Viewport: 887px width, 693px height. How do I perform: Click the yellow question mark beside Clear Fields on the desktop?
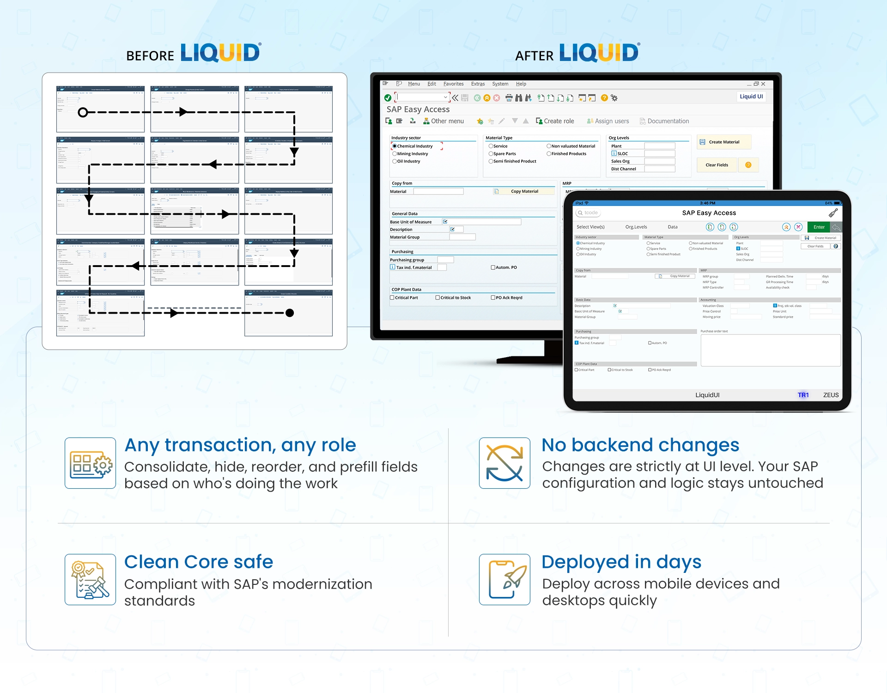(x=748, y=165)
